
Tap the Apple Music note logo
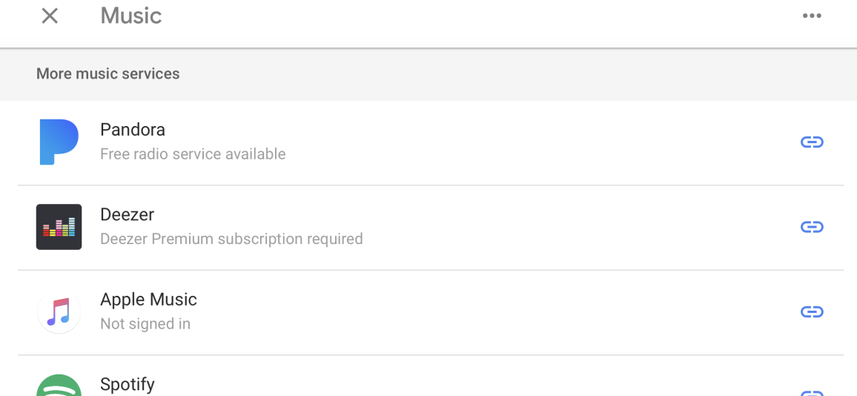pos(59,311)
